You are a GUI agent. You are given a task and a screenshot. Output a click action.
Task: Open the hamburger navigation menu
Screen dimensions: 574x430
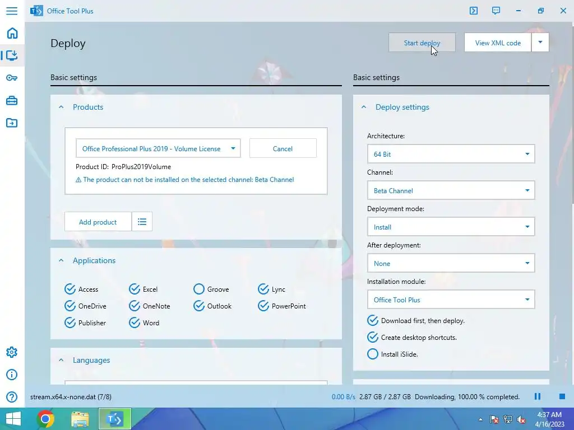pos(12,11)
